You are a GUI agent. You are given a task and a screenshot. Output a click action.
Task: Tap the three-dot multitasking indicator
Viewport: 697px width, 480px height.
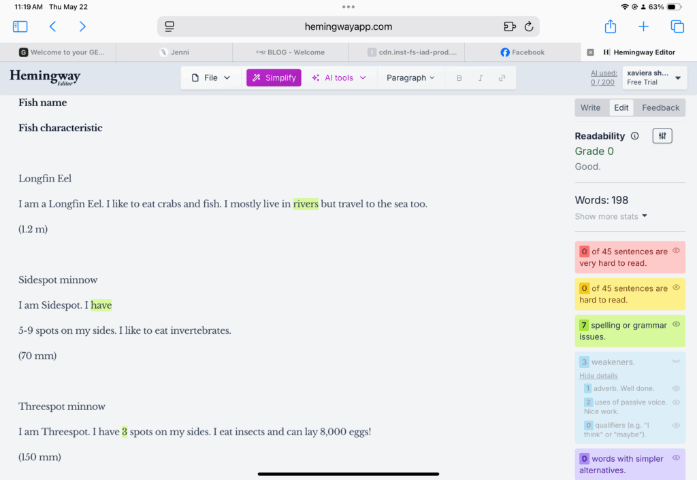348,7
